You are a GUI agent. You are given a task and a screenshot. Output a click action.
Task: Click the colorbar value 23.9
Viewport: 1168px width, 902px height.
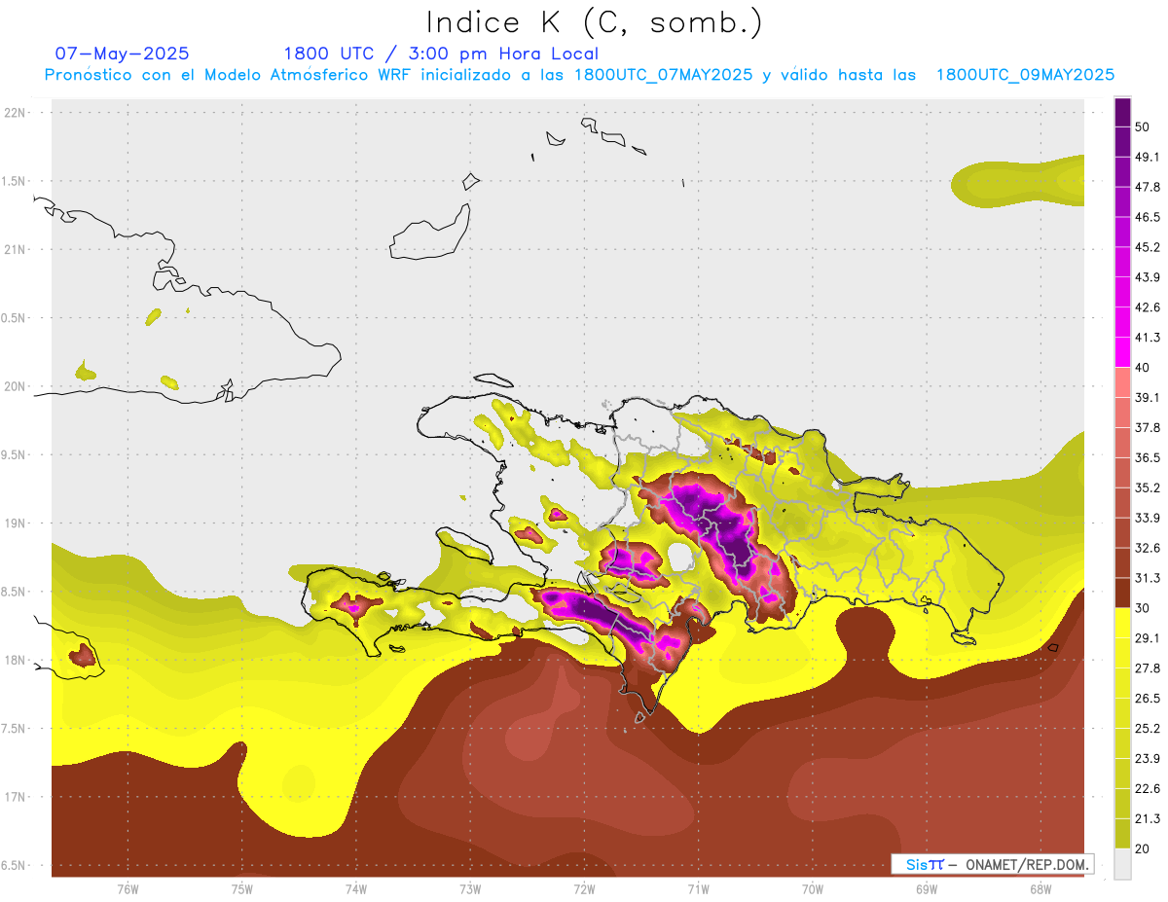pos(1147,759)
